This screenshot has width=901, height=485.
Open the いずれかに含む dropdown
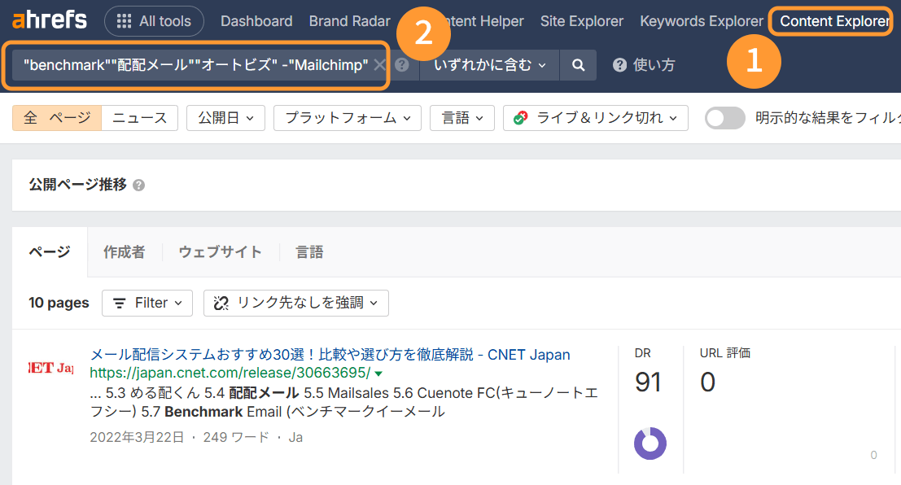tap(489, 64)
